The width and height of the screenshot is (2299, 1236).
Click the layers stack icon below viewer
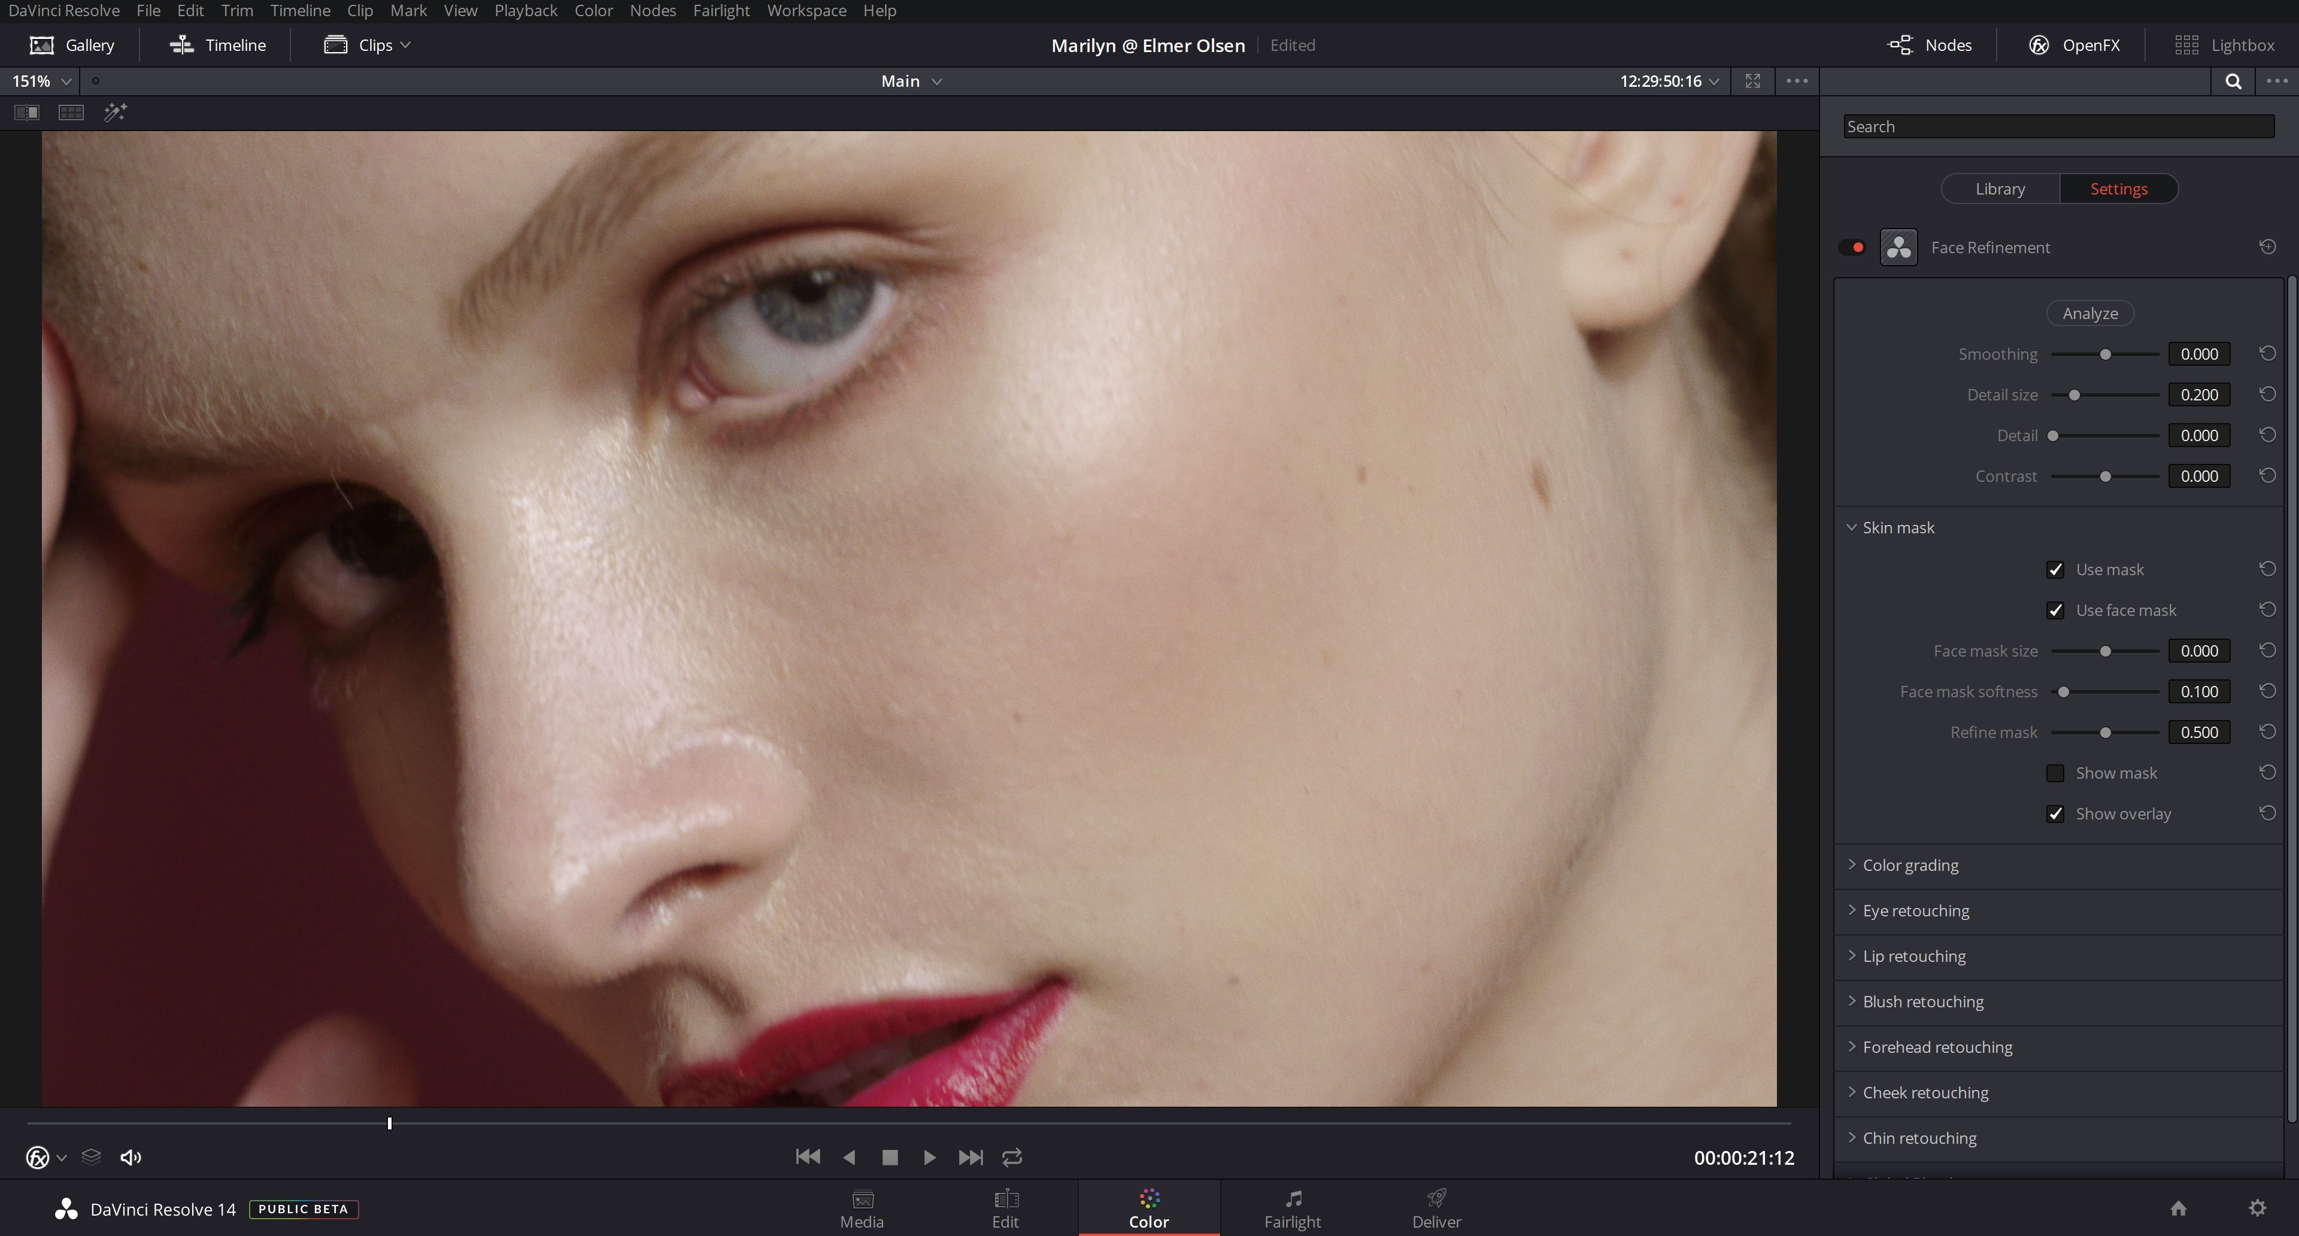tap(91, 1158)
